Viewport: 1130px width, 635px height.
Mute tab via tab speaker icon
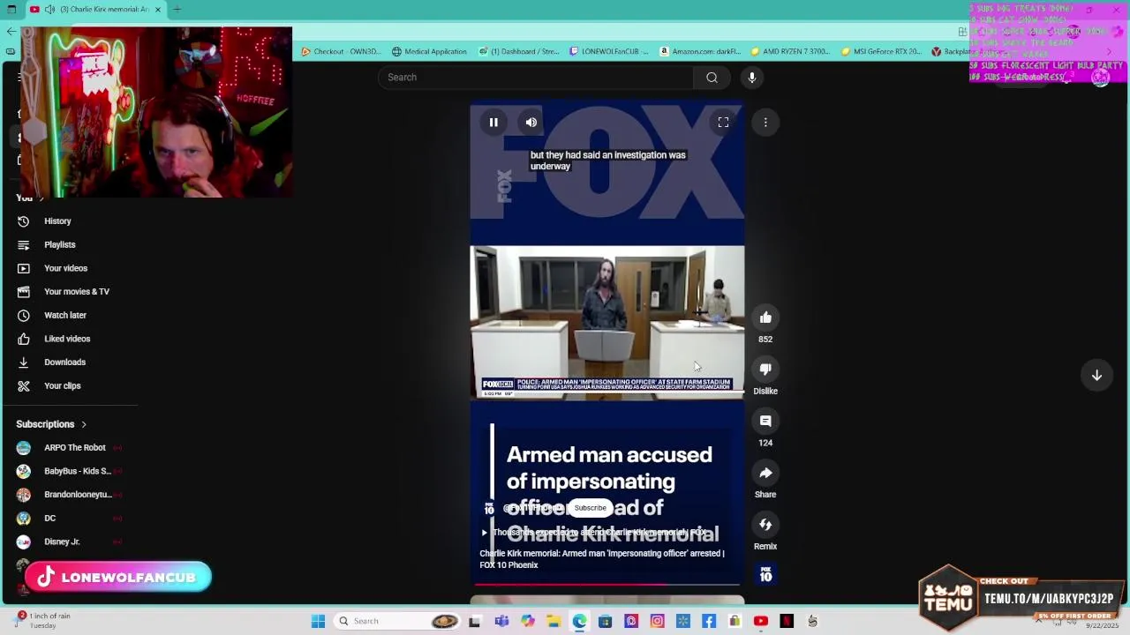point(49,10)
